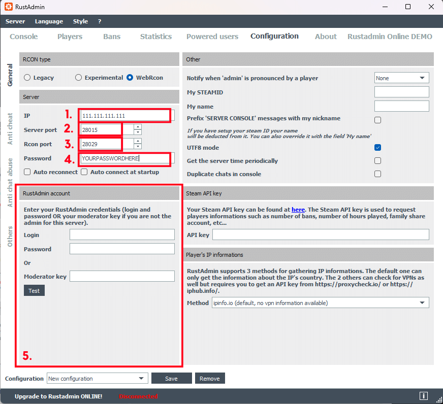Click the server Password field
The image size is (443, 404).
point(128,158)
